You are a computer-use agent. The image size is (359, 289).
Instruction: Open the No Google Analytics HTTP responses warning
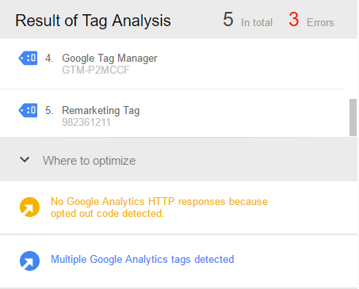159,207
